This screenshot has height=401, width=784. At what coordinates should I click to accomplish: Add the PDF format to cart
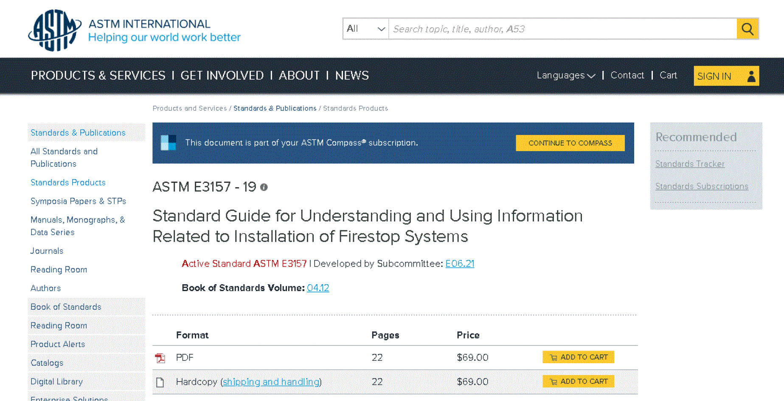[578, 357]
